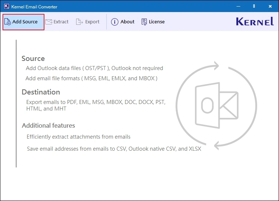279x201 pixels.
Task: Click the Add Source toolbar button
Action: [23, 22]
